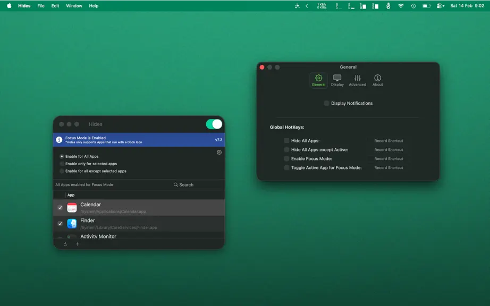Open the Edit menu
The width and height of the screenshot is (490, 306).
pyautogui.click(x=55, y=6)
